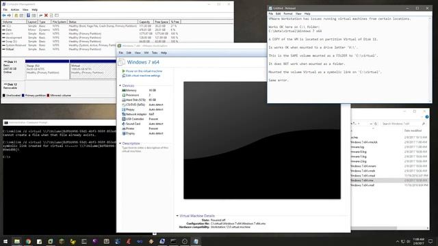Click the CD/DVD (SATA) device icon
The height and width of the screenshot is (246, 438).
pos(124,105)
